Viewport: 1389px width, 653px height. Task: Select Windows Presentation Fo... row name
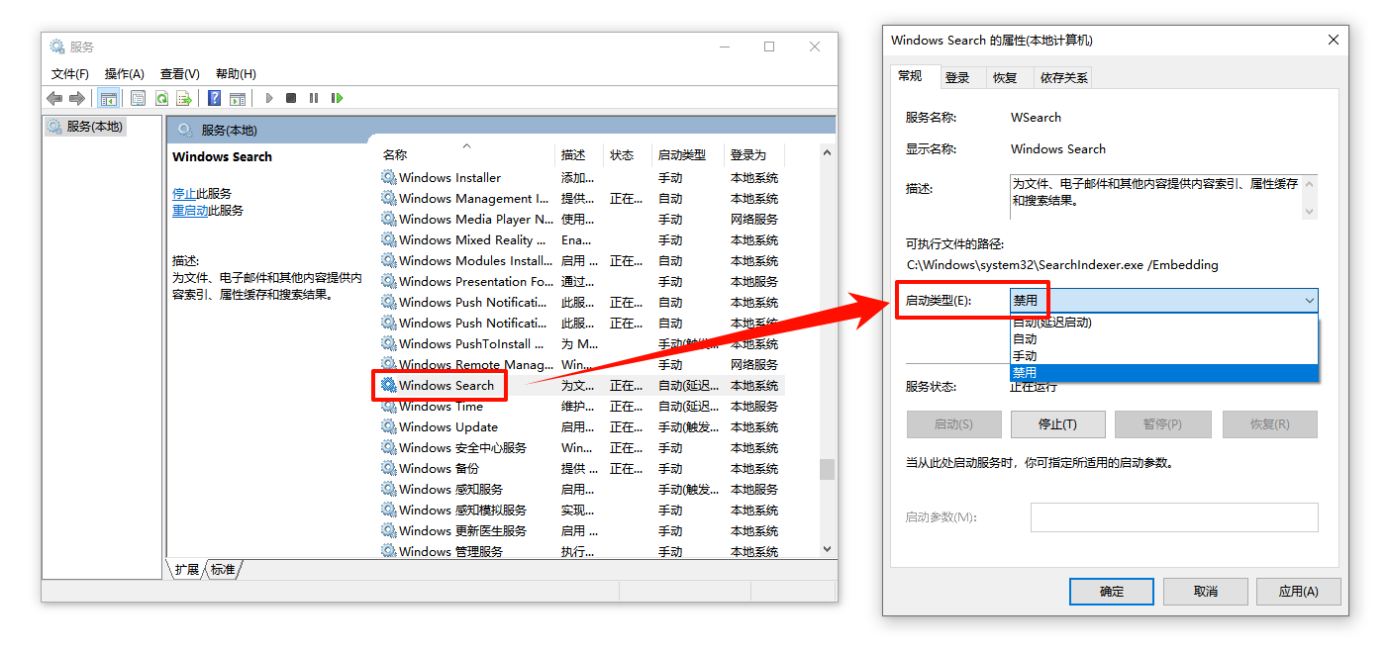(476, 282)
